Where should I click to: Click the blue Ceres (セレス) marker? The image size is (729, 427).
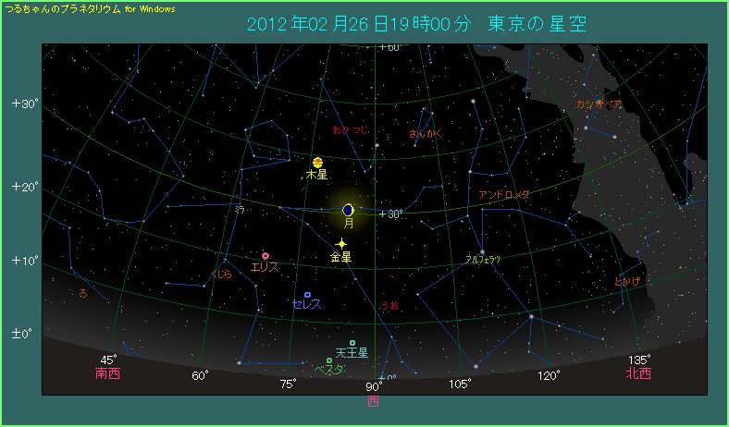[307, 295]
